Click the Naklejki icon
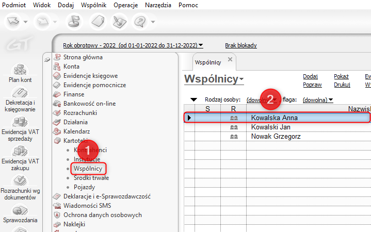This screenshot has height=232, width=371. point(57,224)
